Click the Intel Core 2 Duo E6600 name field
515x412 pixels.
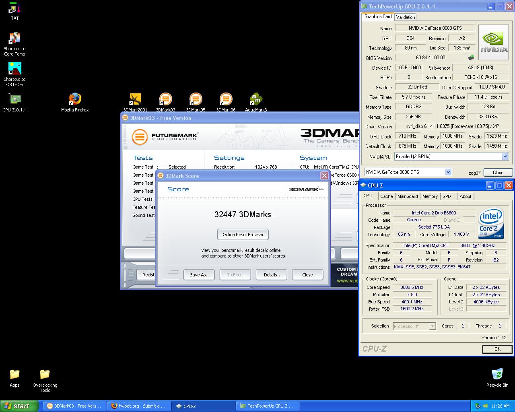434,213
